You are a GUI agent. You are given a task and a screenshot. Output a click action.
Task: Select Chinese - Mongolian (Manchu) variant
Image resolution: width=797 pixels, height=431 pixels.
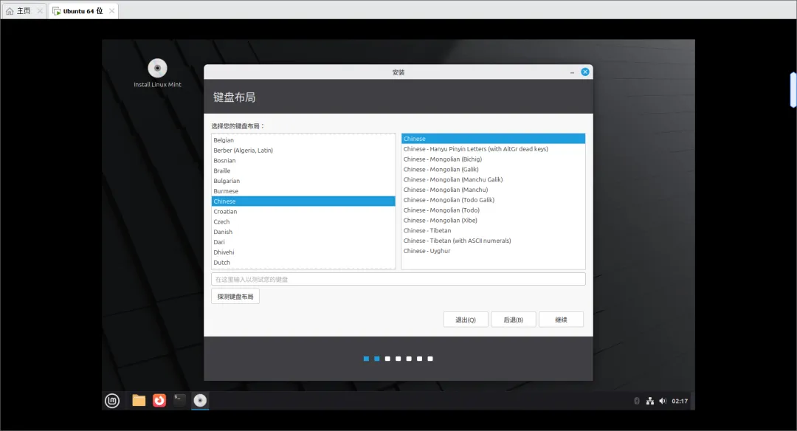point(493,190)
